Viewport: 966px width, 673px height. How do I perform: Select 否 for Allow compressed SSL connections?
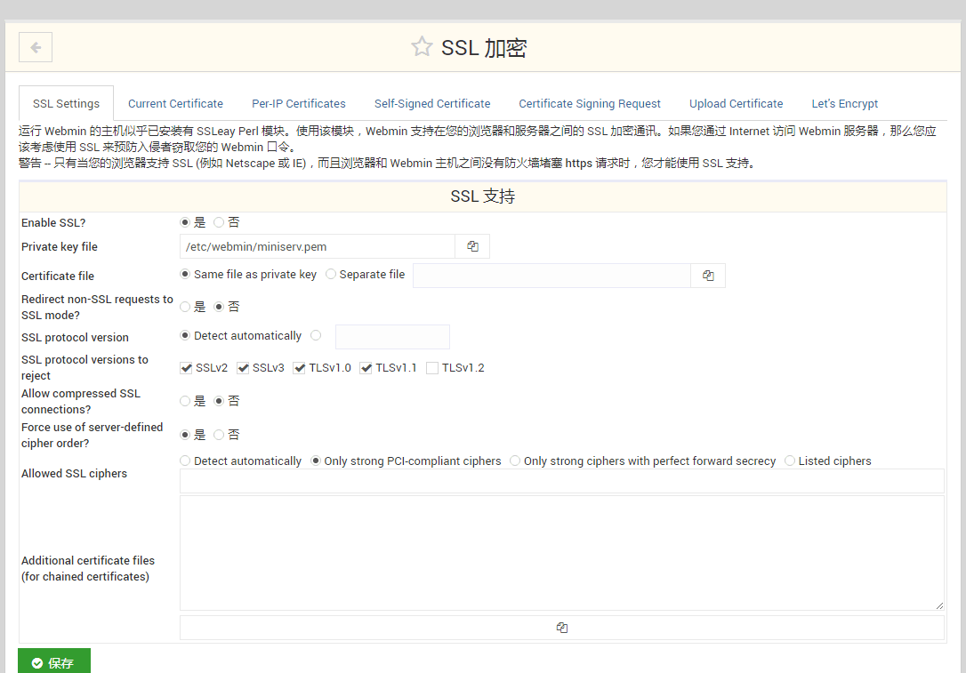tap(219, 401)
